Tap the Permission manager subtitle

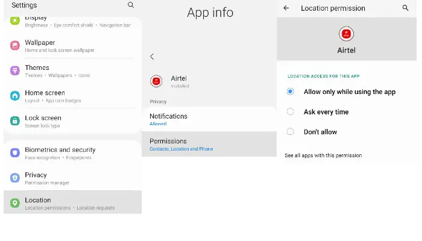pos(47,183)
